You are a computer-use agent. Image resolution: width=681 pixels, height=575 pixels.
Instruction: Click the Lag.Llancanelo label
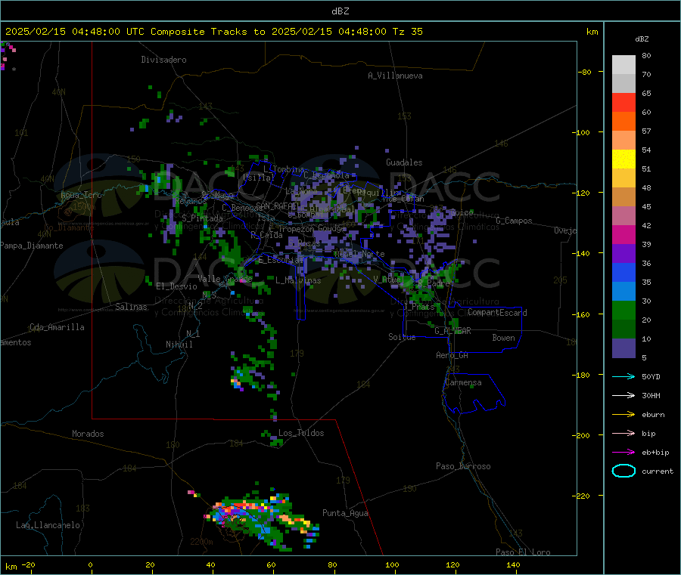(x=48, y=526)
